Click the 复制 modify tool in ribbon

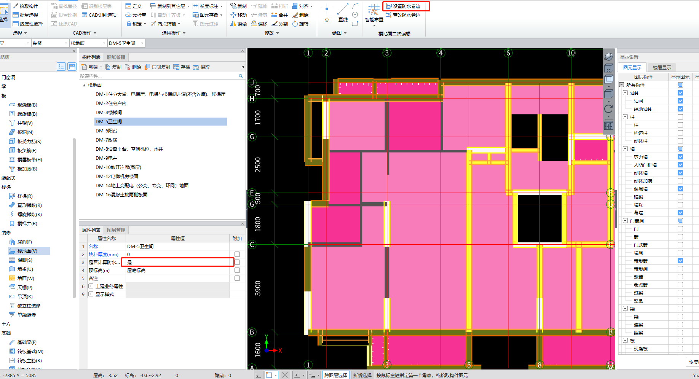pyautogui.click(x=238, y=6)
